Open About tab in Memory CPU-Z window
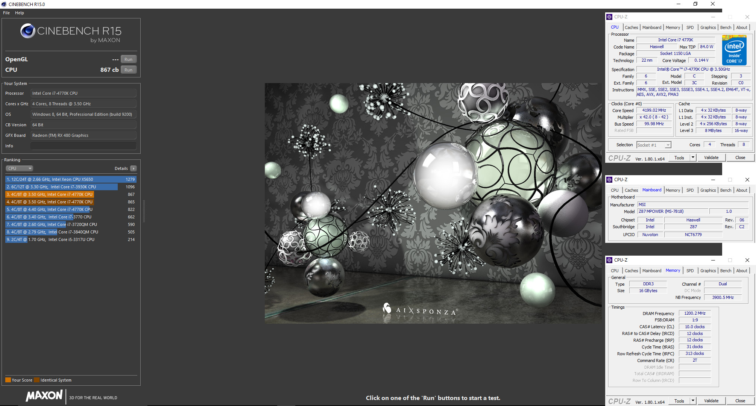This screenshot has height=406, width=756. pos(742,271)
